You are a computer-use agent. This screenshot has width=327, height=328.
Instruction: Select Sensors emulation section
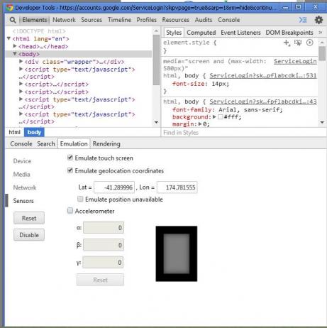[x=23, y=201]
